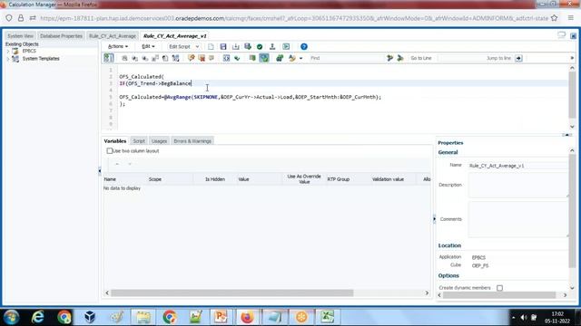Click the Jump to line arrow button
This screenshot has height=326, width=581.
(518, 58)
